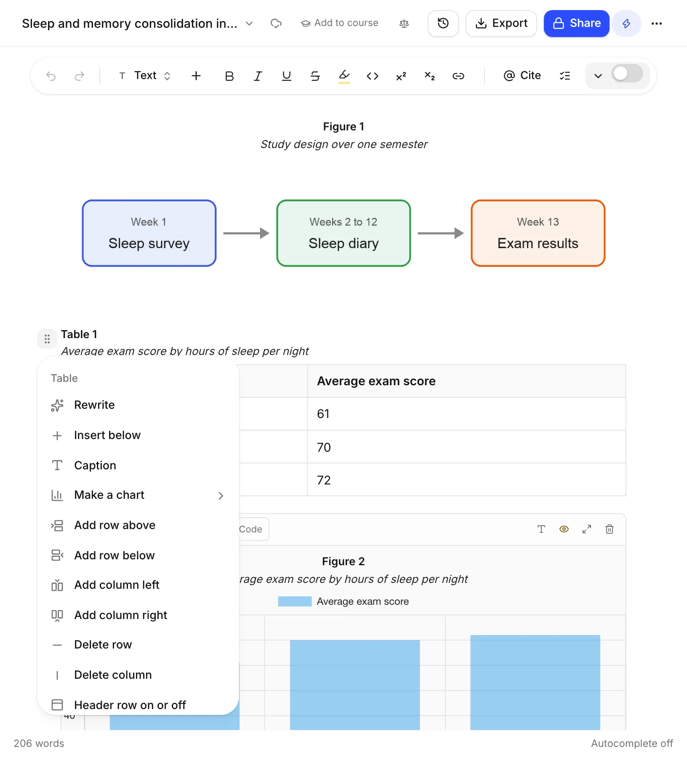Image resolution: width=687 pixels, height=757 pixels.
Task: Open the checklist review icon
Action: (565, 76)
